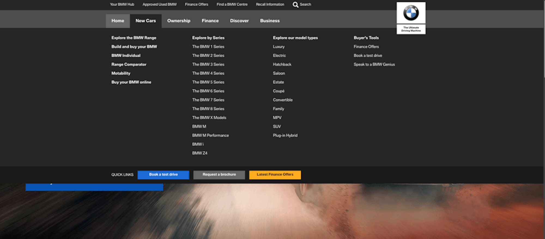
Task: Choose the MPV model type
Action: pyautogui.click(x=277, y=118)
